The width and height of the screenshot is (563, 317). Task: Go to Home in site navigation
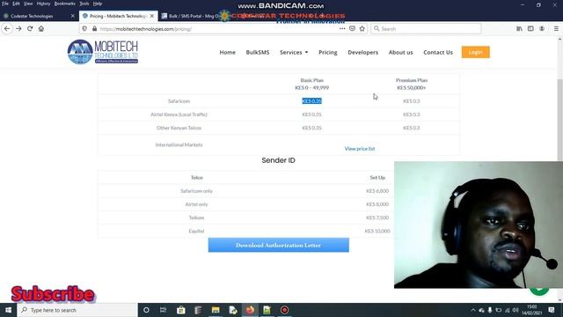click(x=227, y=52)
